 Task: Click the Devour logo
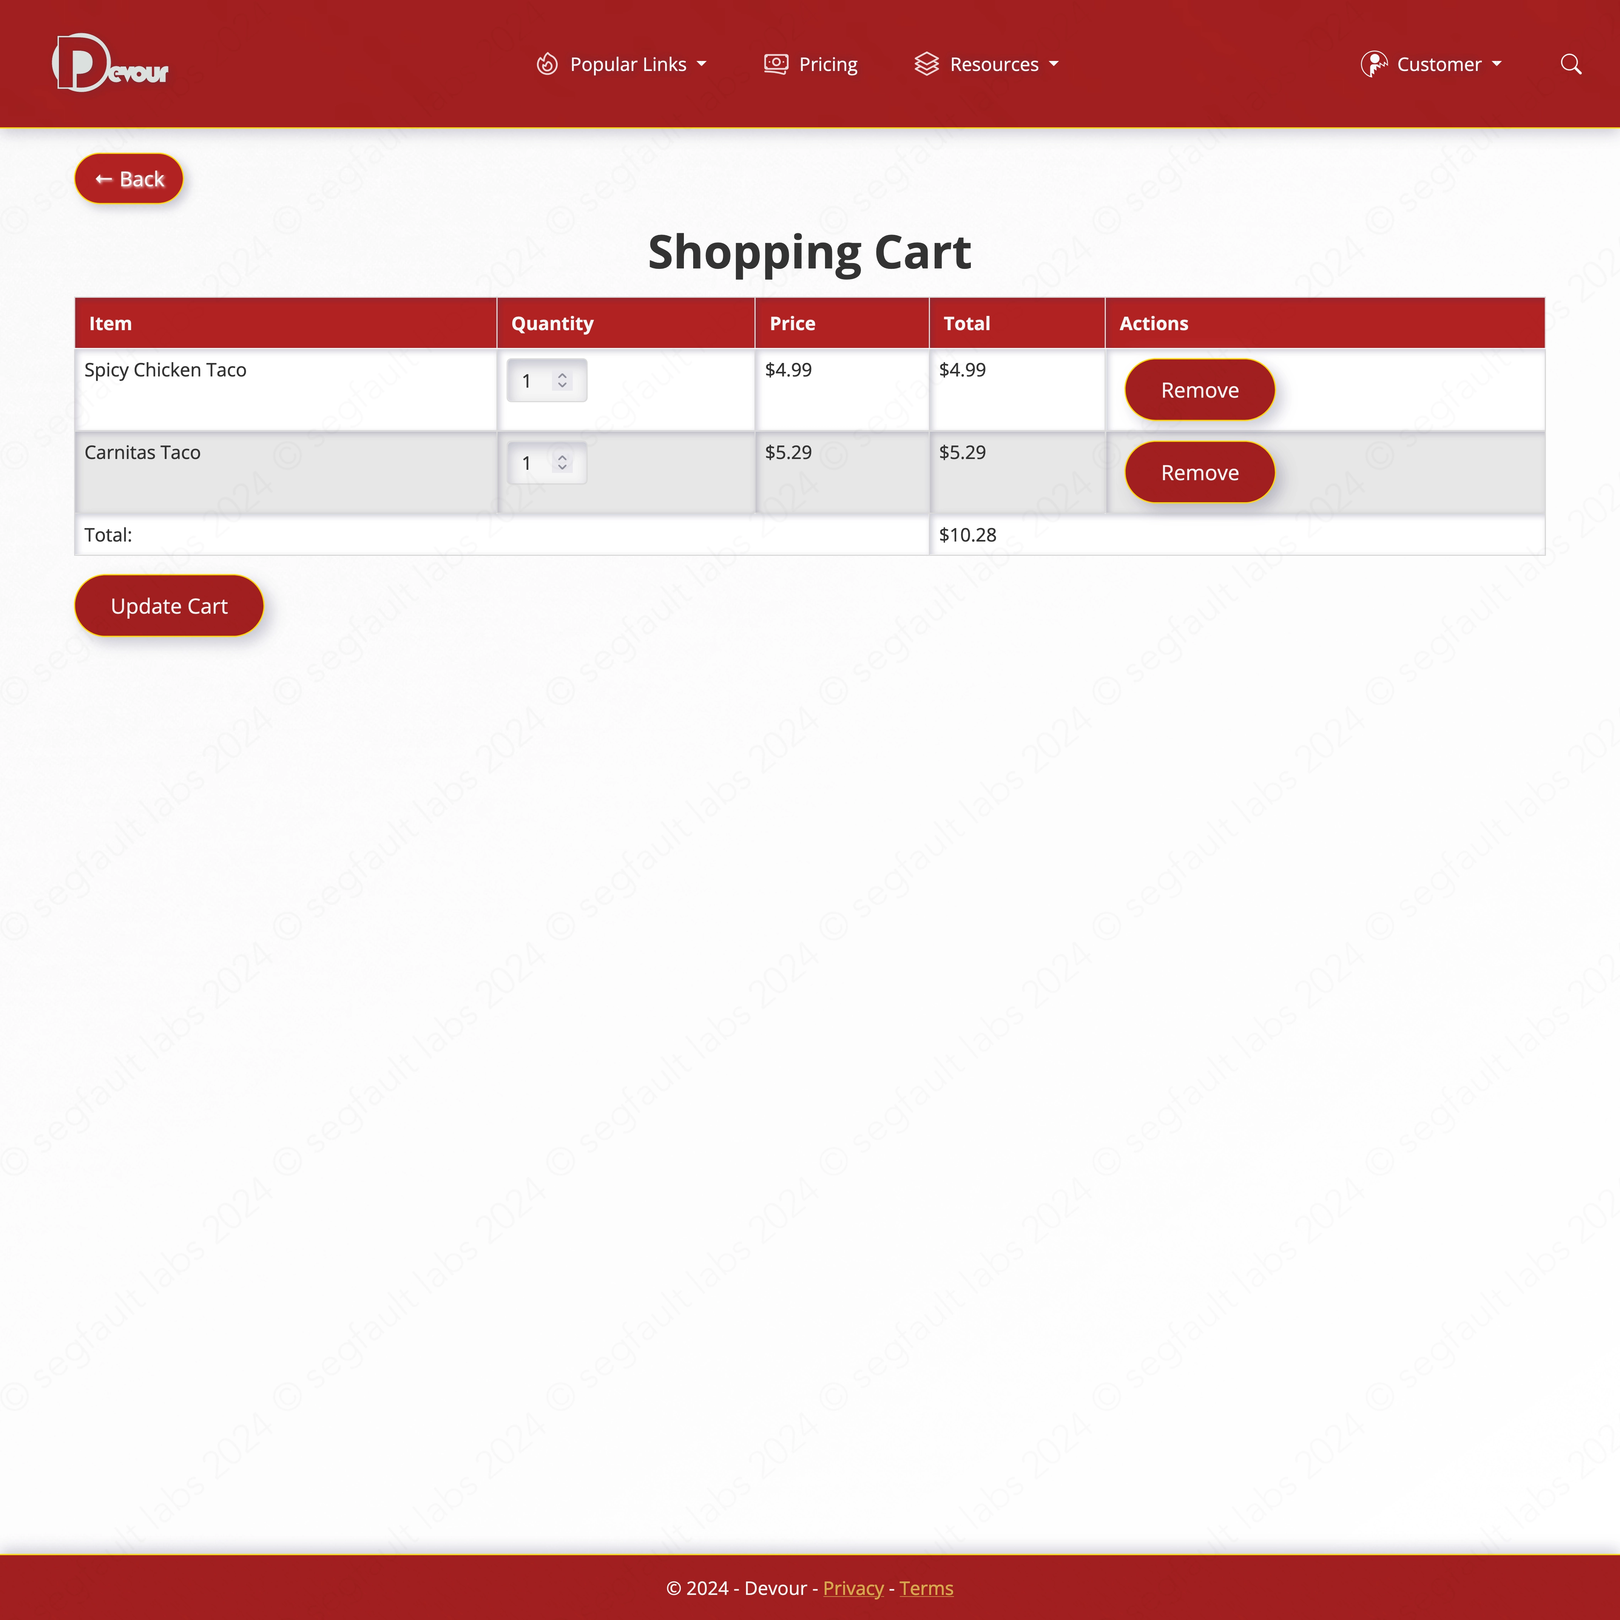[x=110, y=63]
